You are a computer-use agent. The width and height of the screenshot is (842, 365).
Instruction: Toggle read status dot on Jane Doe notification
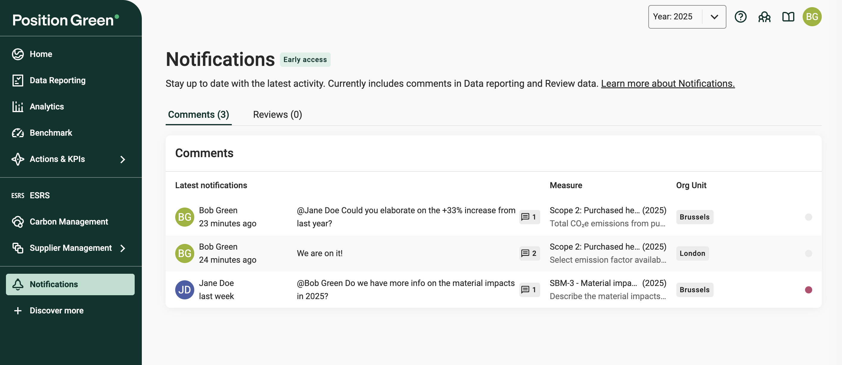(x=808, y=290)
